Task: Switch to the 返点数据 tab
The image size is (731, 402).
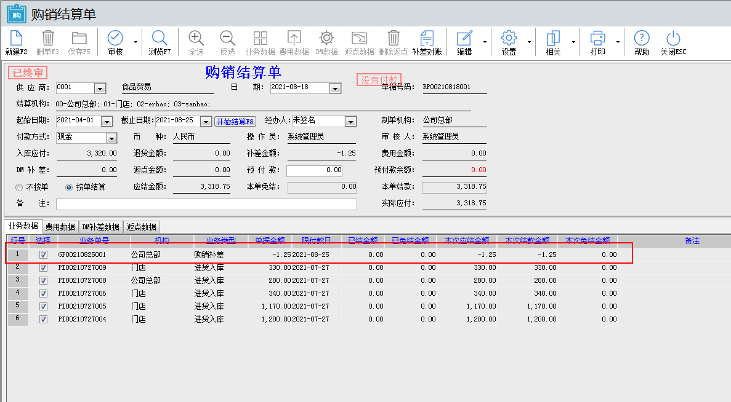Action: click(141, 227)
